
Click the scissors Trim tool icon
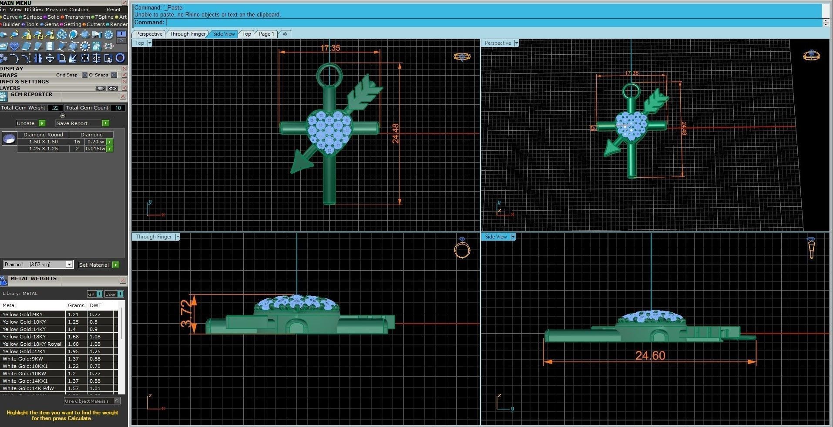pyautogui.click(x=108, y=58)
